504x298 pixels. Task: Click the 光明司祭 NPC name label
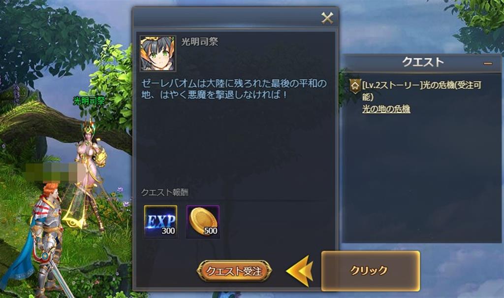tap(89, 100)
